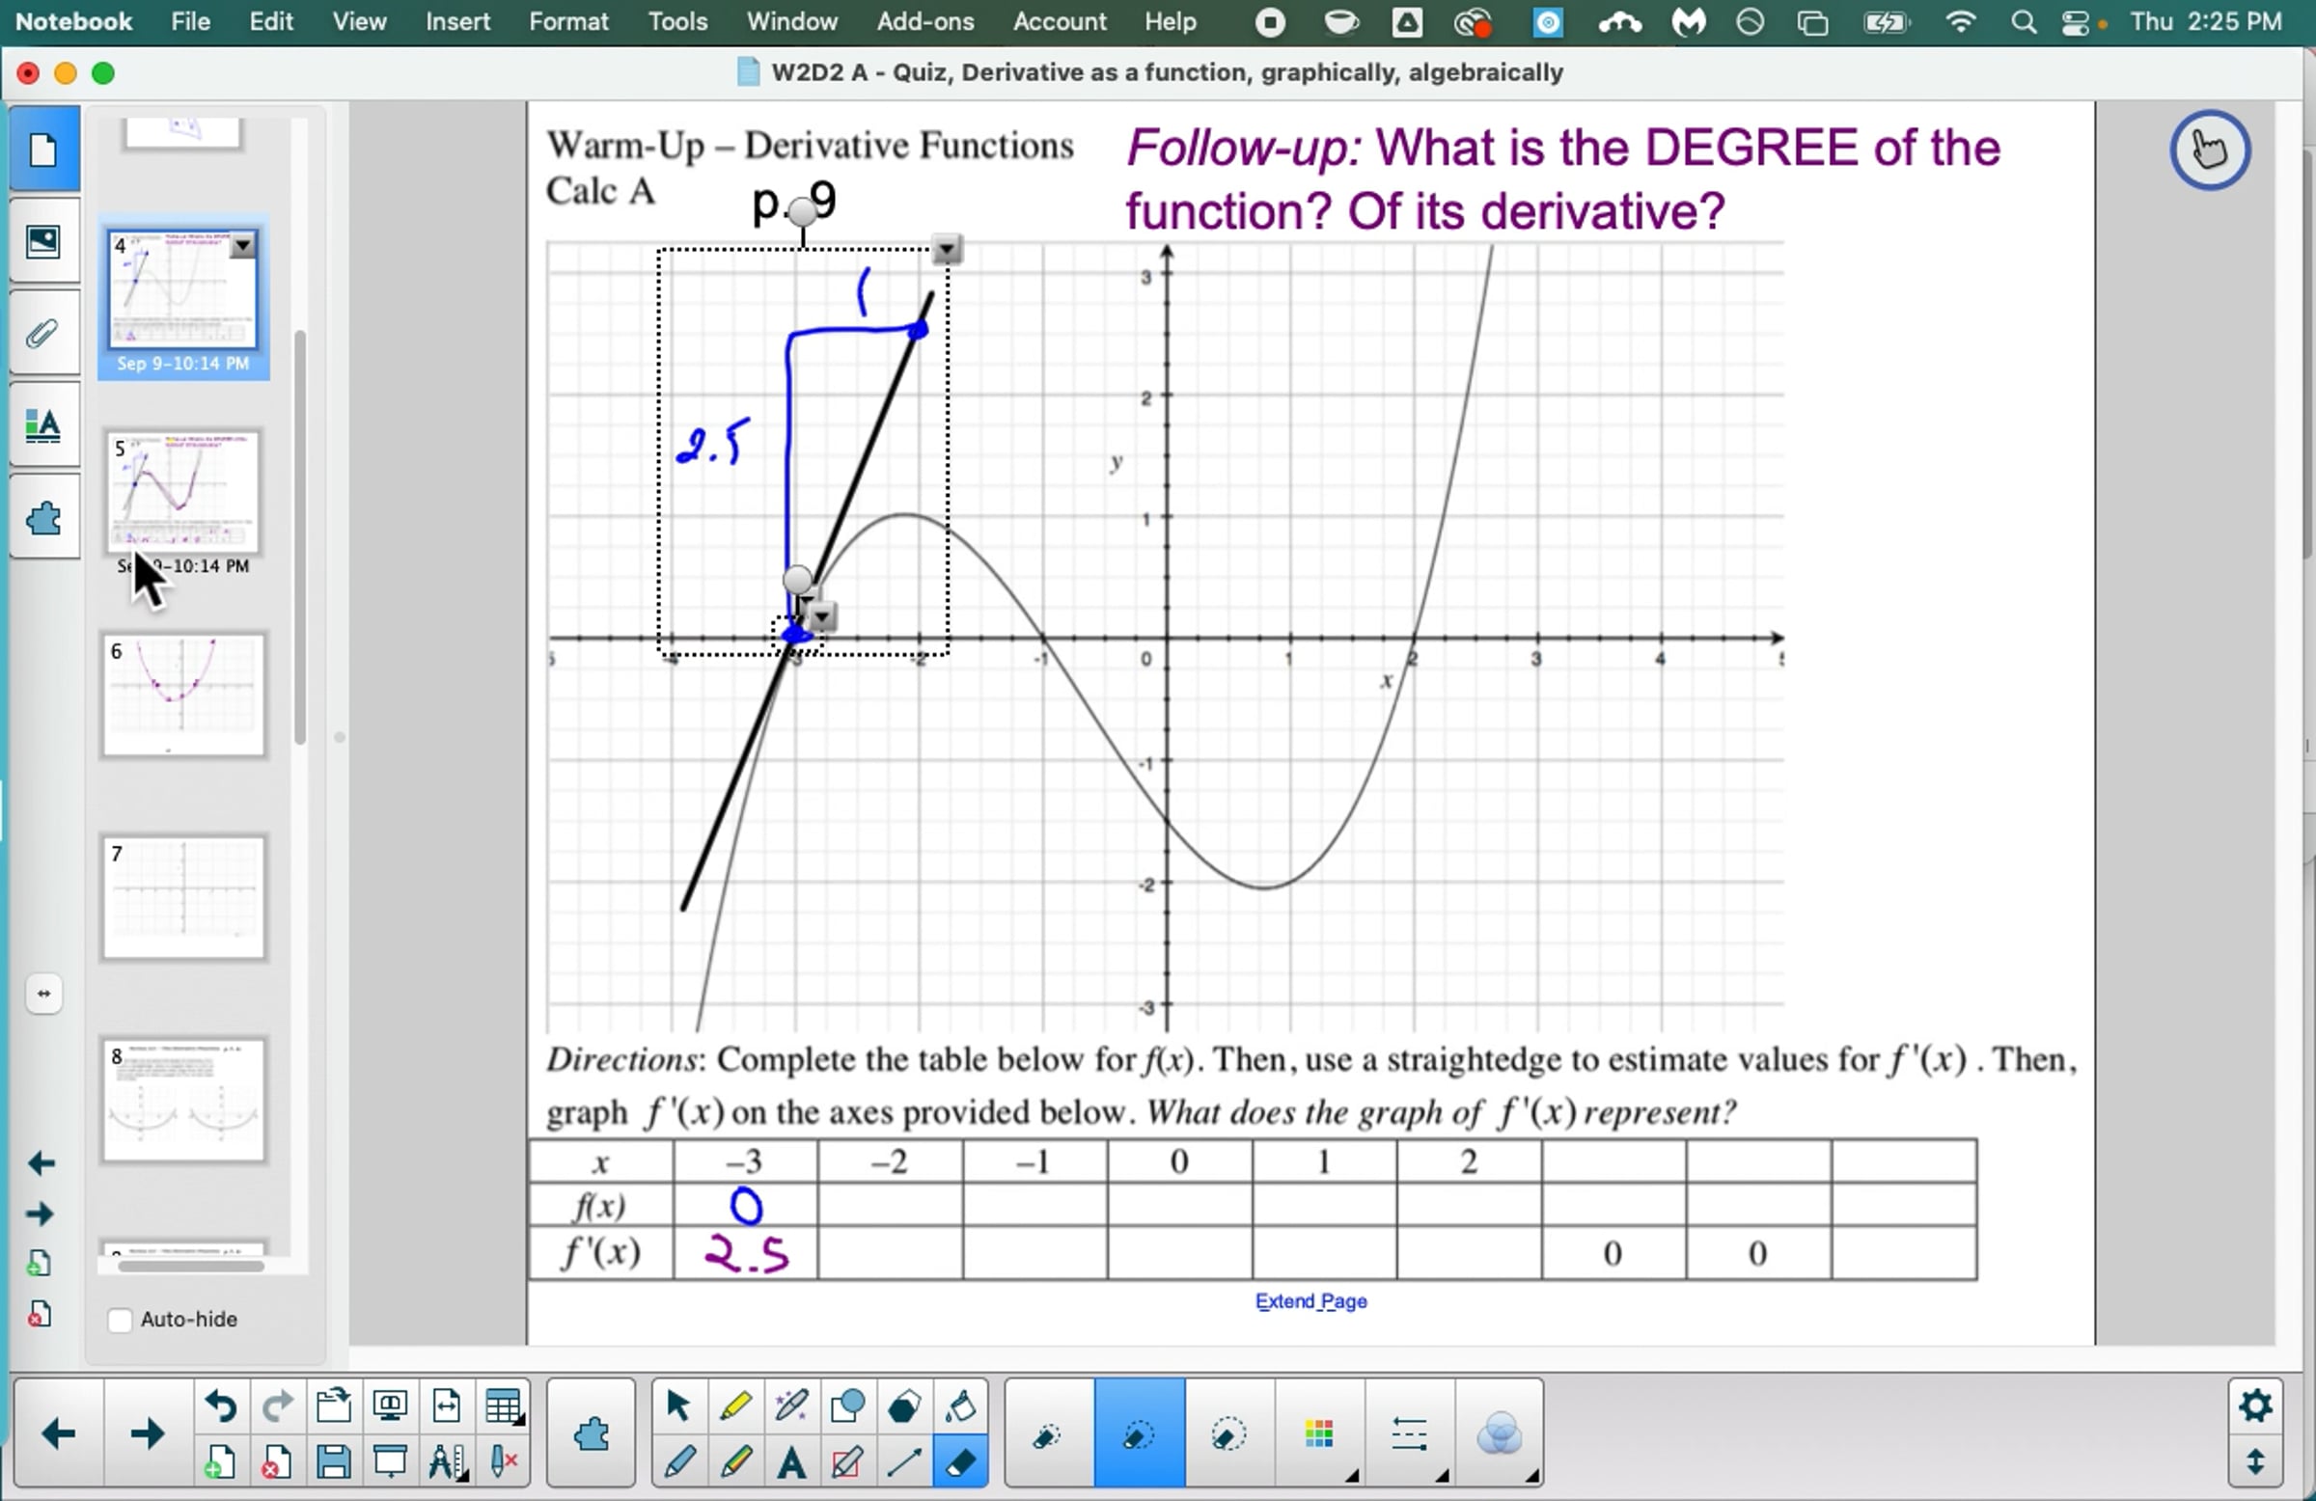
Task: Pick the Magic Pen tool
Action: [791, 1405]
